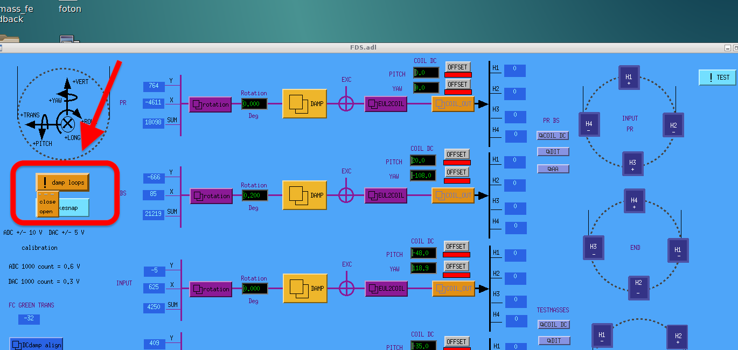
Task: Edit BS row Rotation field showing 0.200
Action: [x=254, y=195]
